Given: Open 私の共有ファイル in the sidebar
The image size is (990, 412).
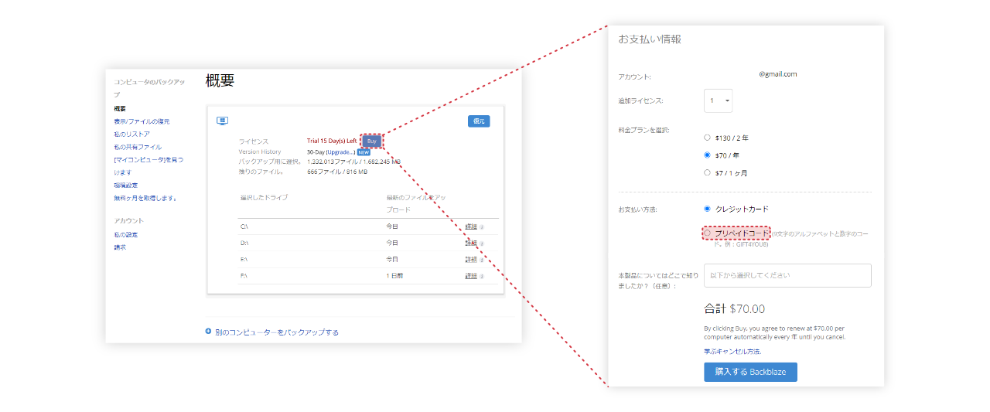Looking at the screenshot, I should coord(138,147).
